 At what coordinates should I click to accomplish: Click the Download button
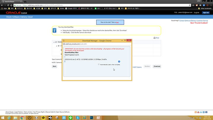click(157, 66)
